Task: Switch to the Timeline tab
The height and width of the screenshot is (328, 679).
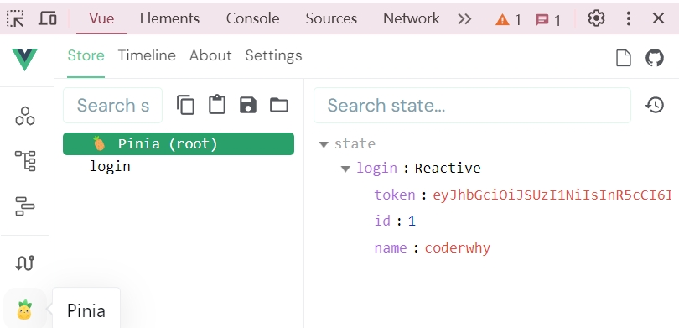Action: (x=147, y=56)
